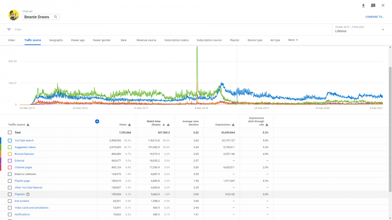The height and width of the screenshot is (220, 392).
Task: Click into the Filter input field
Action: tap(147, 29)
